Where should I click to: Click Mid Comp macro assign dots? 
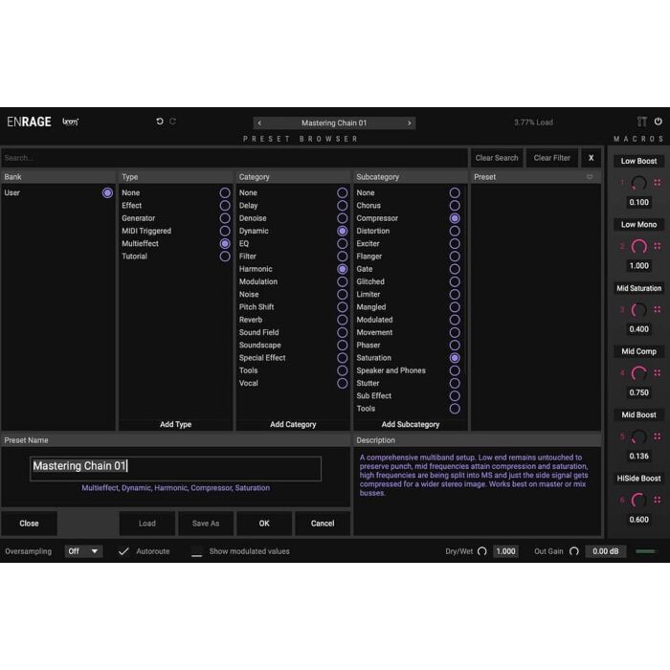(x=658, y=373)
